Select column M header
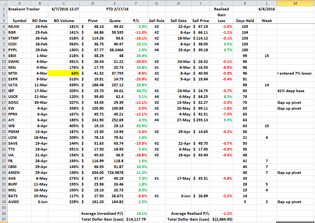The width and height of the screenshot is (315, 223). tap(296, 3)
